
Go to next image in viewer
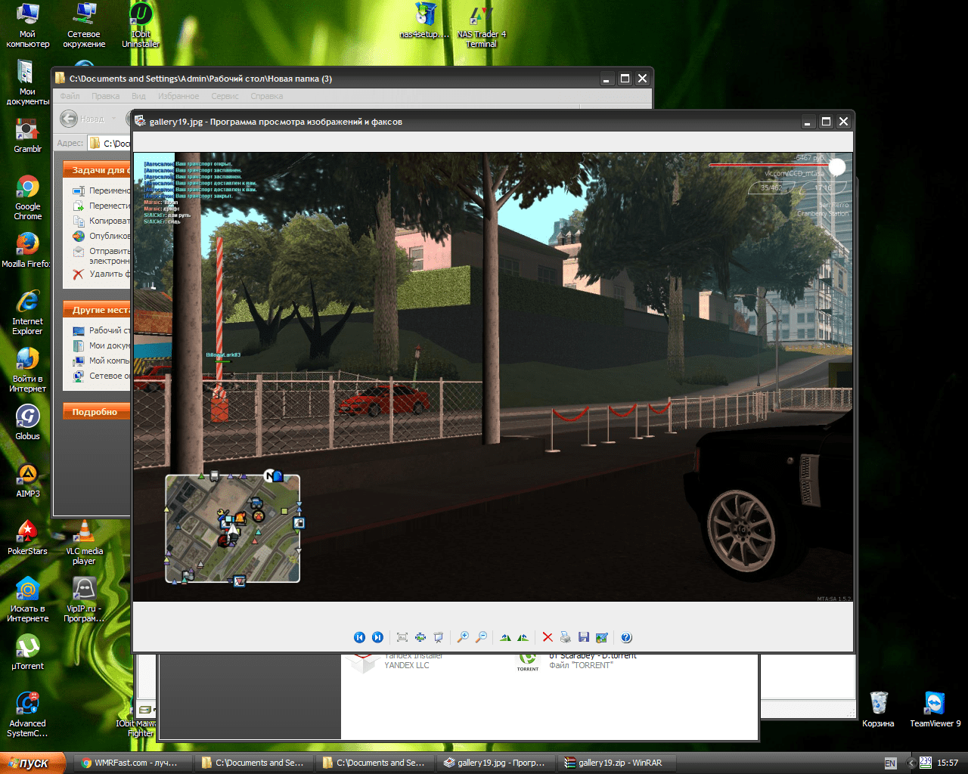377,637
